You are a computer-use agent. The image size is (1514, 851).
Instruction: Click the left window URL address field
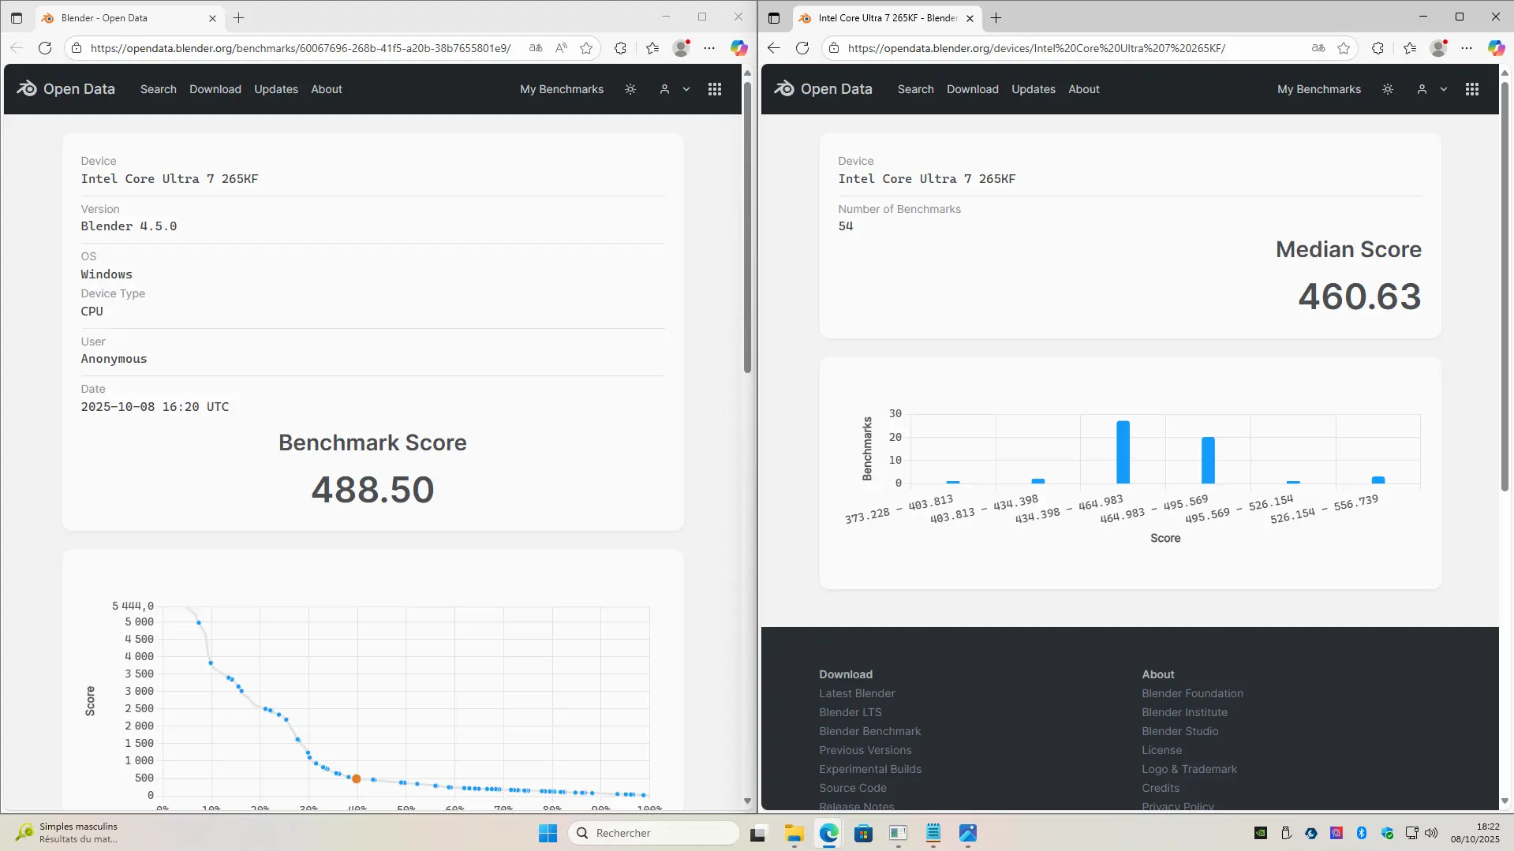click(x=301, y=48)
